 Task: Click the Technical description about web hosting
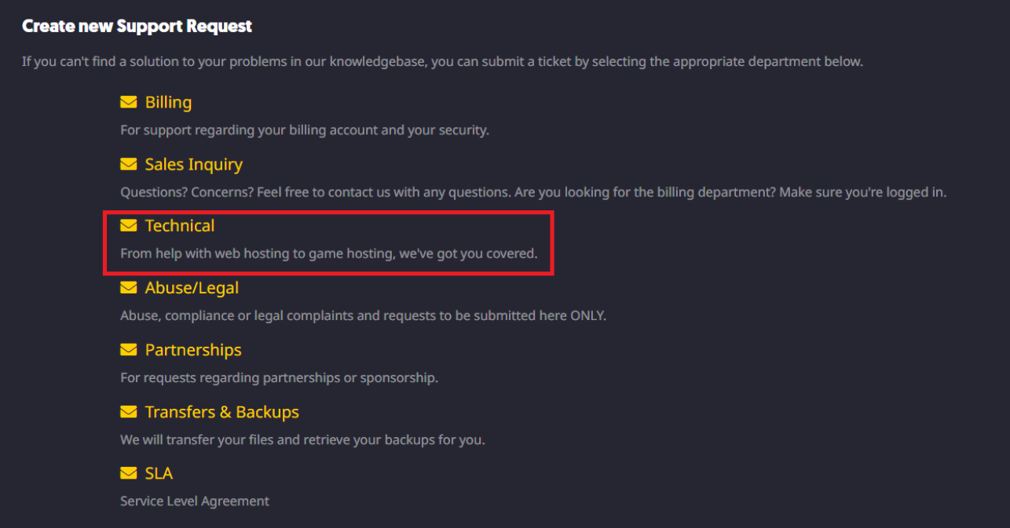(328, 253)
